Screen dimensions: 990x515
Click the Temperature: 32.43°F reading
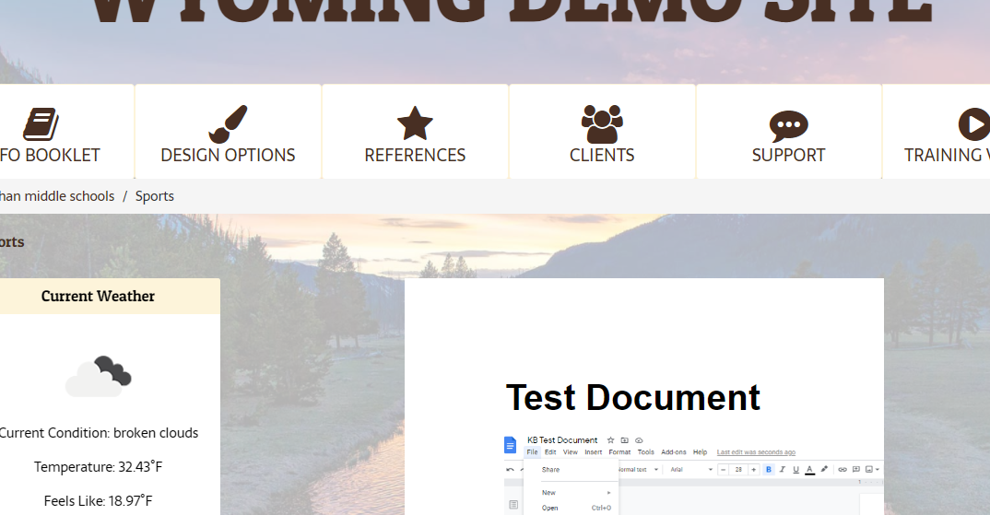pyautogui.click(x=98, y=467)
